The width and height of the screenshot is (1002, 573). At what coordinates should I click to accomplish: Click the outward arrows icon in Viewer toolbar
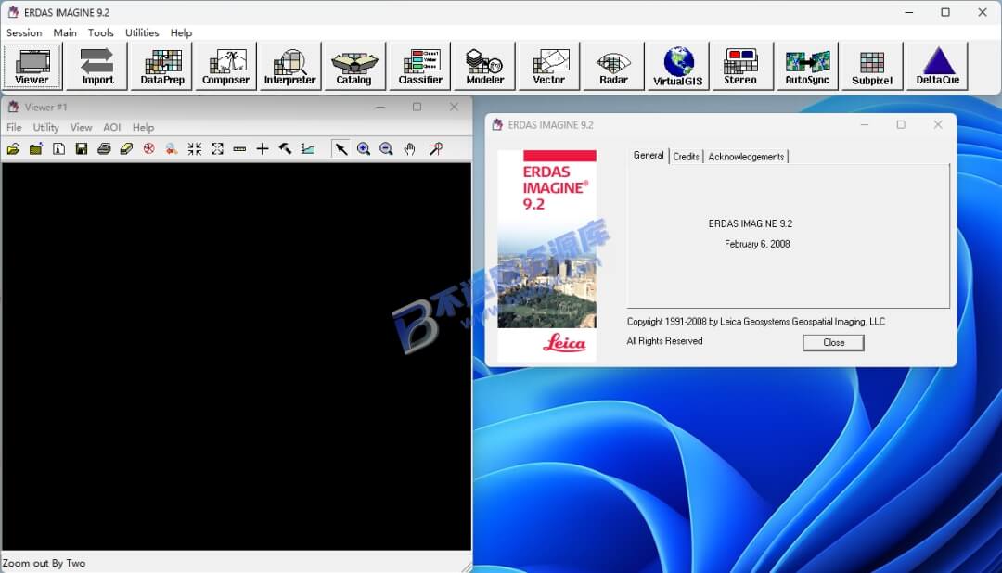217,149
